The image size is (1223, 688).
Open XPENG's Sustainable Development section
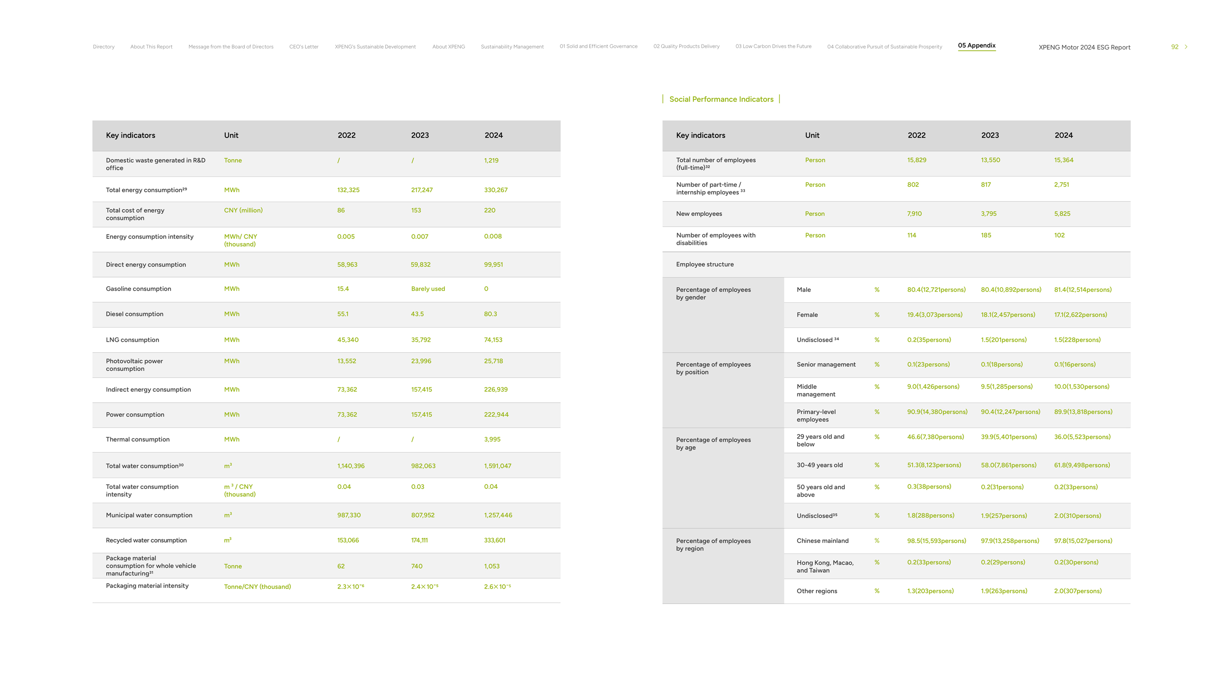click(375, 47)
